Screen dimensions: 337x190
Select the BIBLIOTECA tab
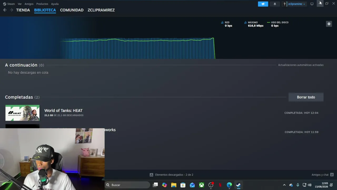pyautogui.click(x=45, y=10)
